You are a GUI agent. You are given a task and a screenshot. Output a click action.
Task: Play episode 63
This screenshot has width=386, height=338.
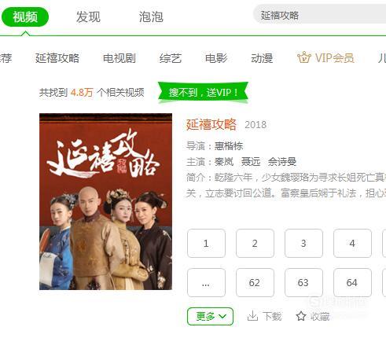click(x=303, y=283)
